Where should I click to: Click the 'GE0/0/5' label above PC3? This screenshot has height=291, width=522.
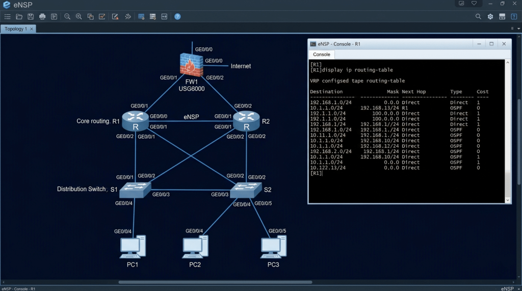[x=277, y=231]
